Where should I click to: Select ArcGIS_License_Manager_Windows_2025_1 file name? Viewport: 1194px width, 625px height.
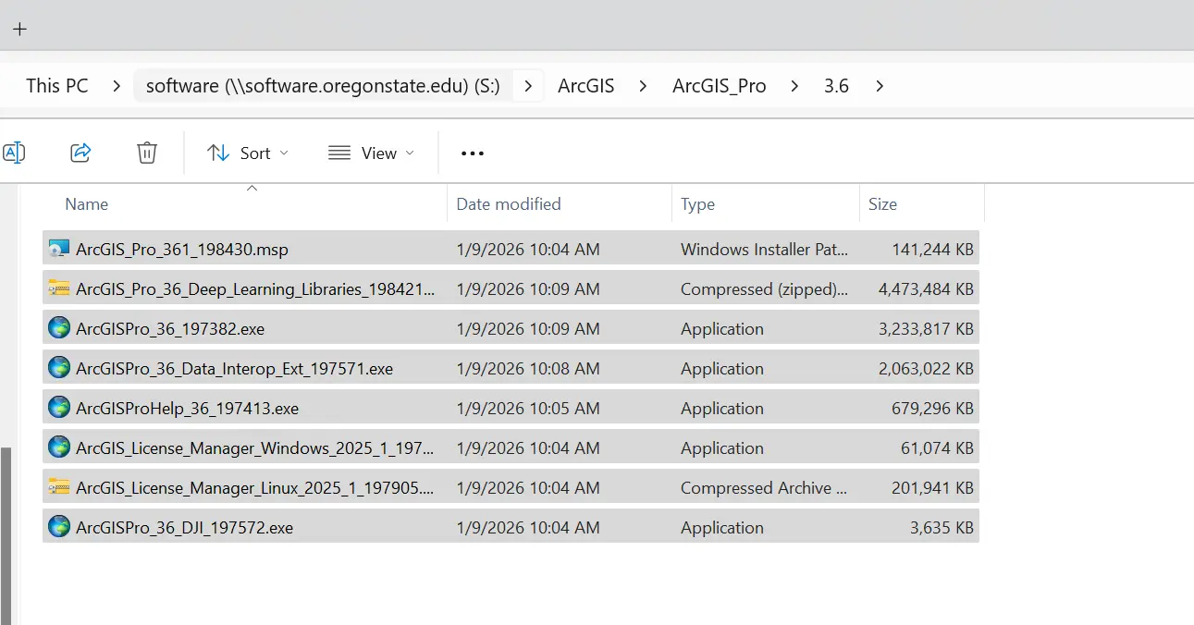click(x=254, y=447)
